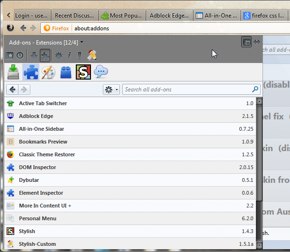Open the history clock icon in sidebar

pos(20,55)
